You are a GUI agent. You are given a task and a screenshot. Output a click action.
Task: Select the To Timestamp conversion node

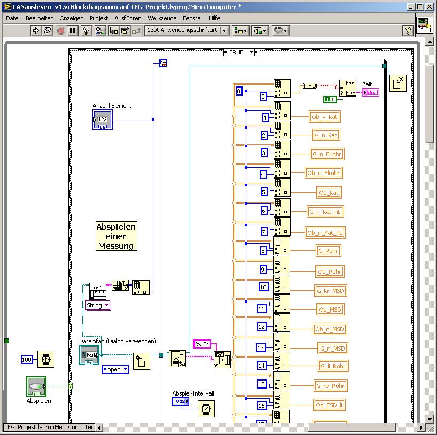[x=310, y=85]
